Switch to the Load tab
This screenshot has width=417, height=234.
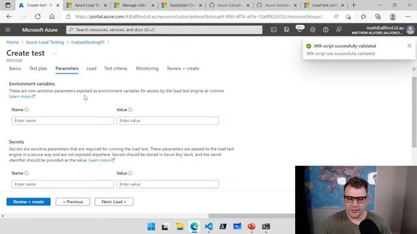click(91, 68)
